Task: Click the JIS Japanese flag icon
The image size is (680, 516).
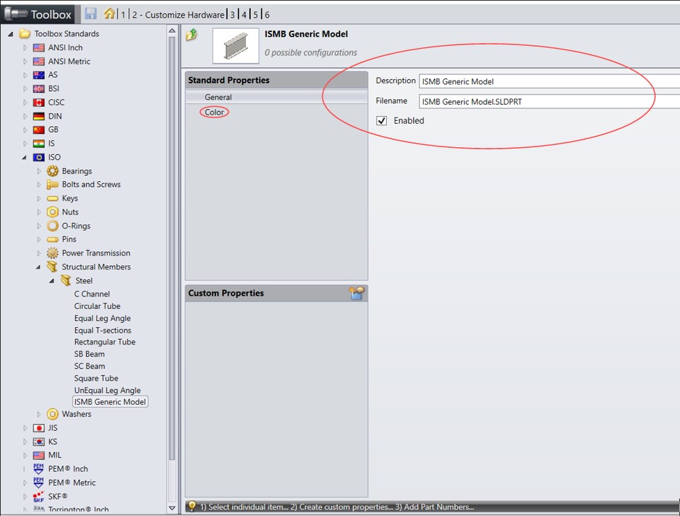Action: click(x=39, y=428)
